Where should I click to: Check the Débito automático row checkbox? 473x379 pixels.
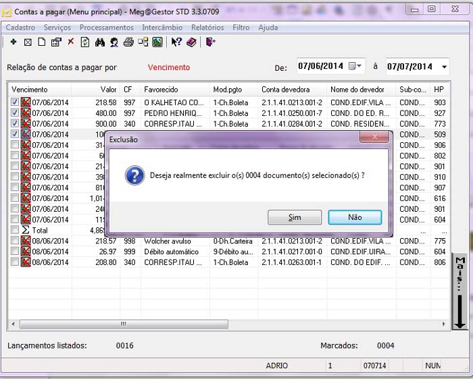click(15, 252)
